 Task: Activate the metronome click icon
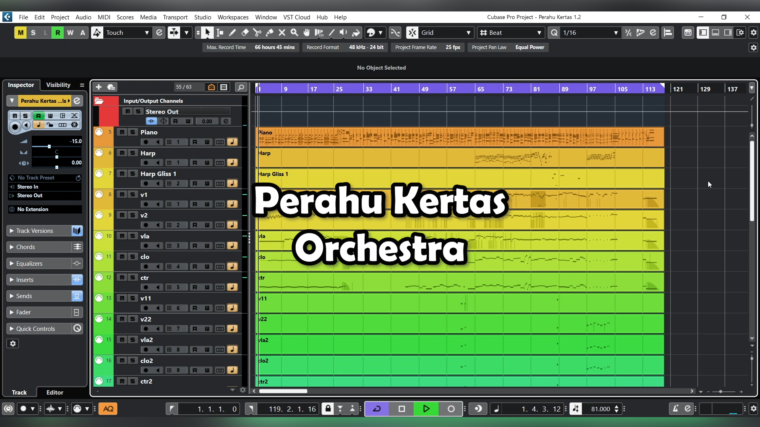pyautogui.click(x=675, y=409)
